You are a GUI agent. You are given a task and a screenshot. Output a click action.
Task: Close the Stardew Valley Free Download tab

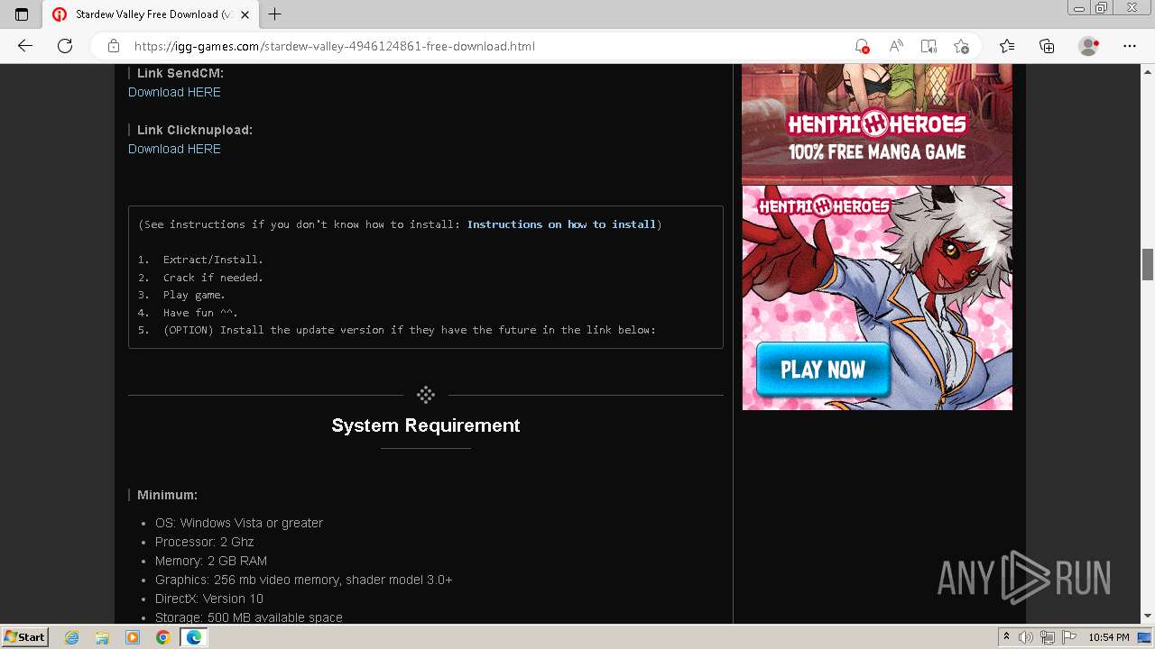tap(245, 14)
